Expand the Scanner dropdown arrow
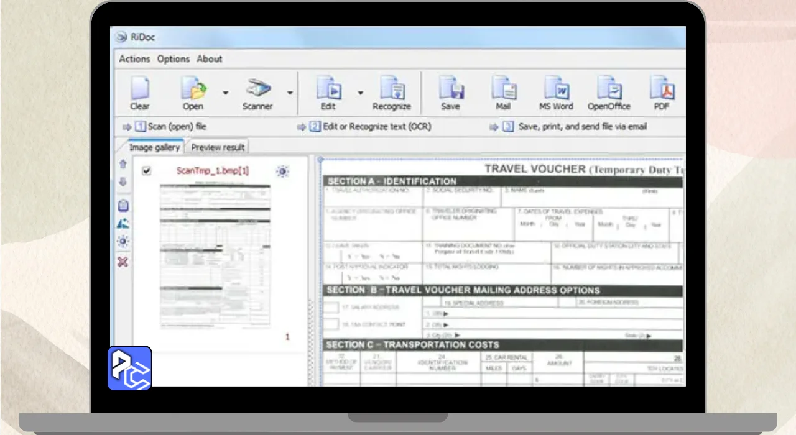Viewport: 796px width, 435px height. [x=290, y=93]
